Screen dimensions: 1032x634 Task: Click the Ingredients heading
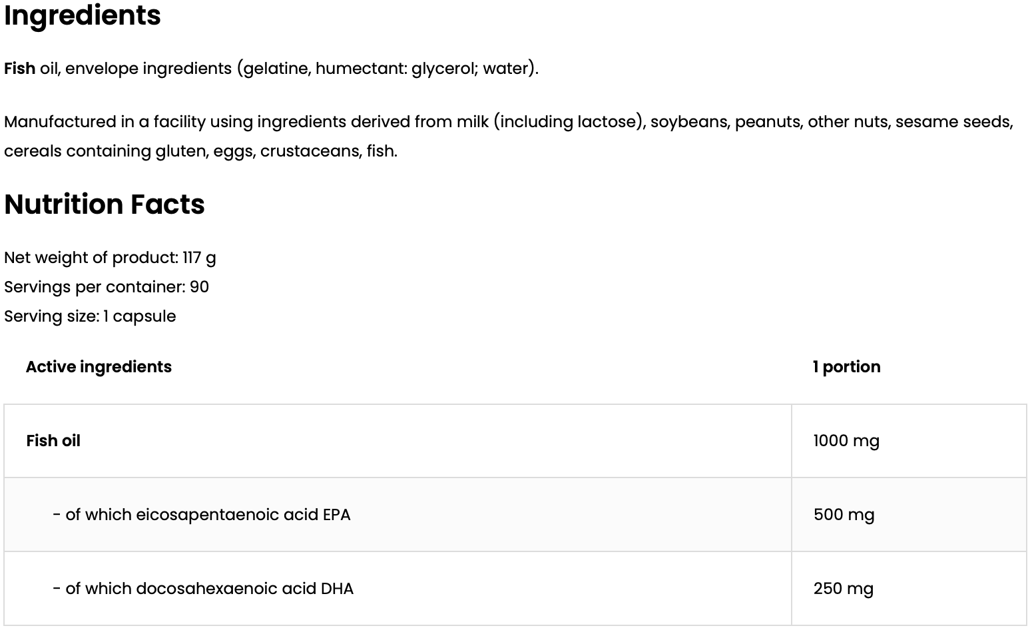[83, 15]
